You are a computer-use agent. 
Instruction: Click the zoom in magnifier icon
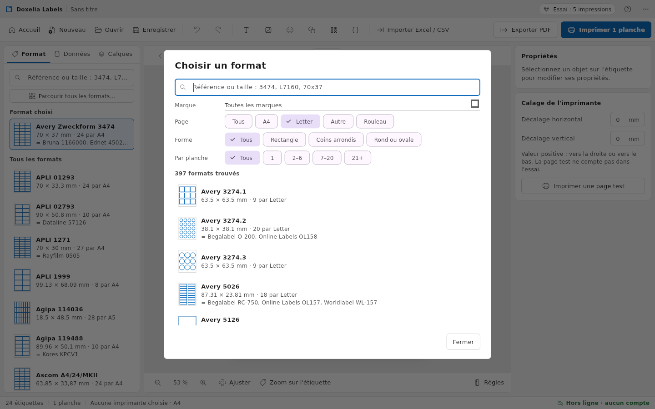point(203,383)
